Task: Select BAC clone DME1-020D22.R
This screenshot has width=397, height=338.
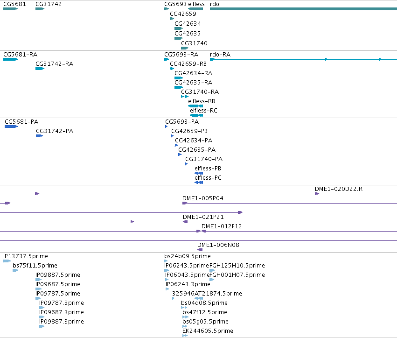Action: (x=339, y=189)
